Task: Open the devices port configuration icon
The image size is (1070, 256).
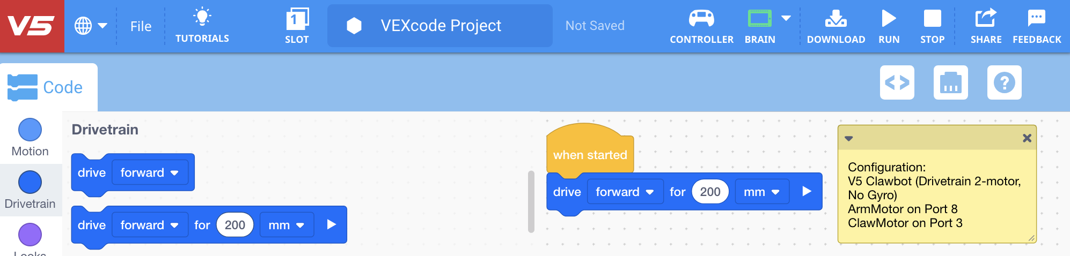Action: click(950, 82)
